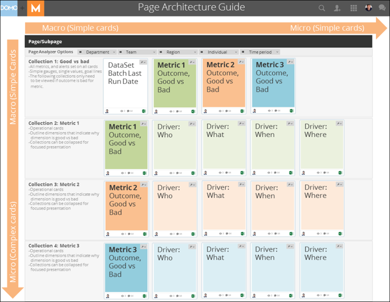The height and width of the screenshot is (302, 390).
Task: Open your profile avatar menu
Action: tap(368, 8)
